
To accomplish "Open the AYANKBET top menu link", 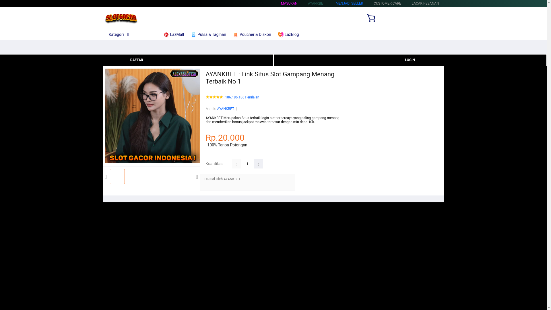I will coord(317,3).
